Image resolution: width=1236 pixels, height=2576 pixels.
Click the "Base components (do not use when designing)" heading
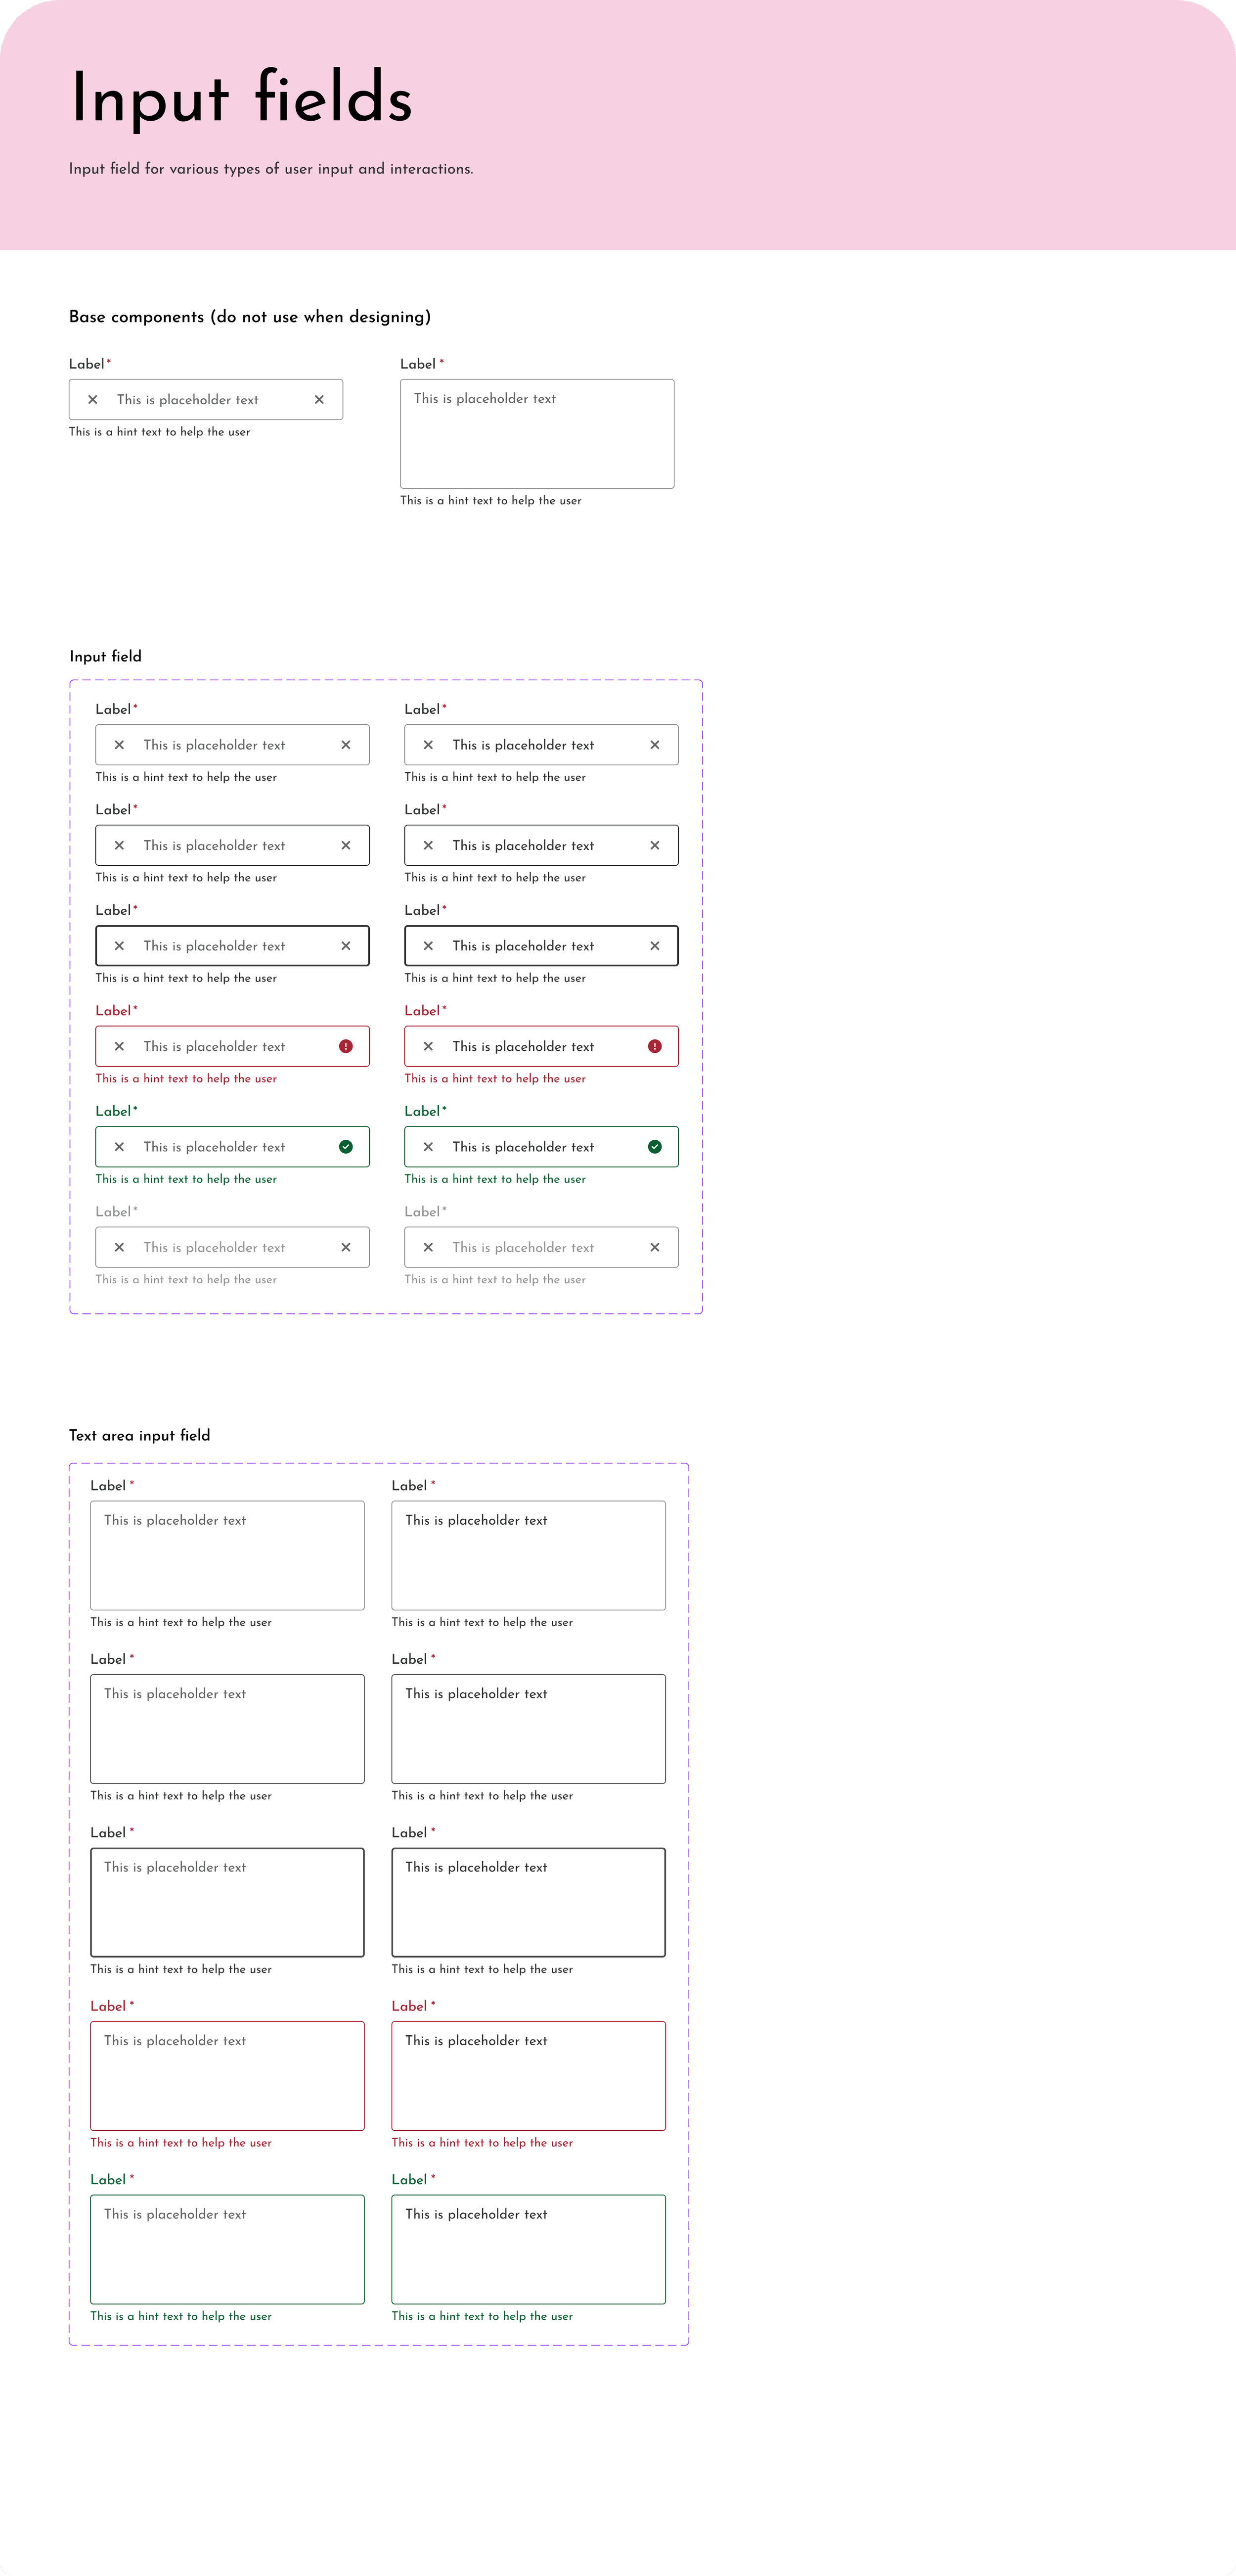(250, 317)
